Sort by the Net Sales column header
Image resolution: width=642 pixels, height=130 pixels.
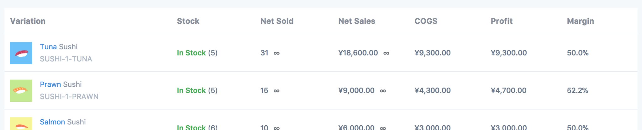click(357, 21)
